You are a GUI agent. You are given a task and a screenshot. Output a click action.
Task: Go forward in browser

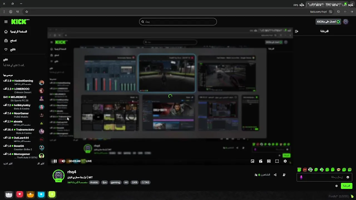tap(352, 12)
